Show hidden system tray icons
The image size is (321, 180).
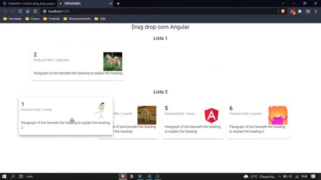(279, 176)
